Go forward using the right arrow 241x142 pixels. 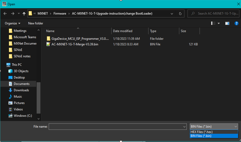(x=13, y=14)
